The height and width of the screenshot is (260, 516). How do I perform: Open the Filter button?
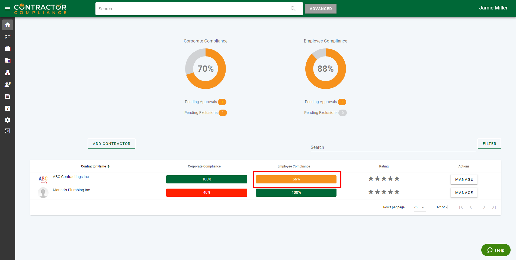click(489, 144)
